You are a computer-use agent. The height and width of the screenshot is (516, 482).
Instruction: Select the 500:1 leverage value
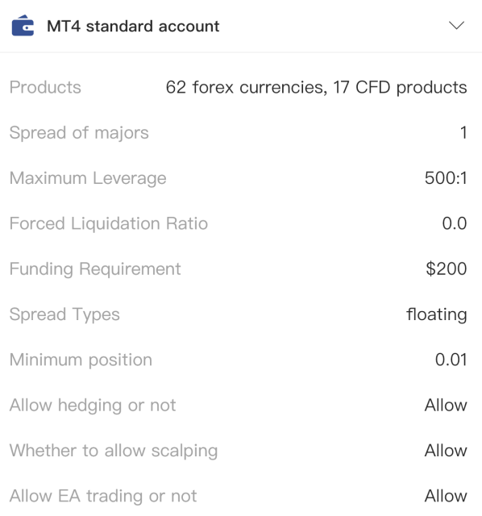coord(446,178)
